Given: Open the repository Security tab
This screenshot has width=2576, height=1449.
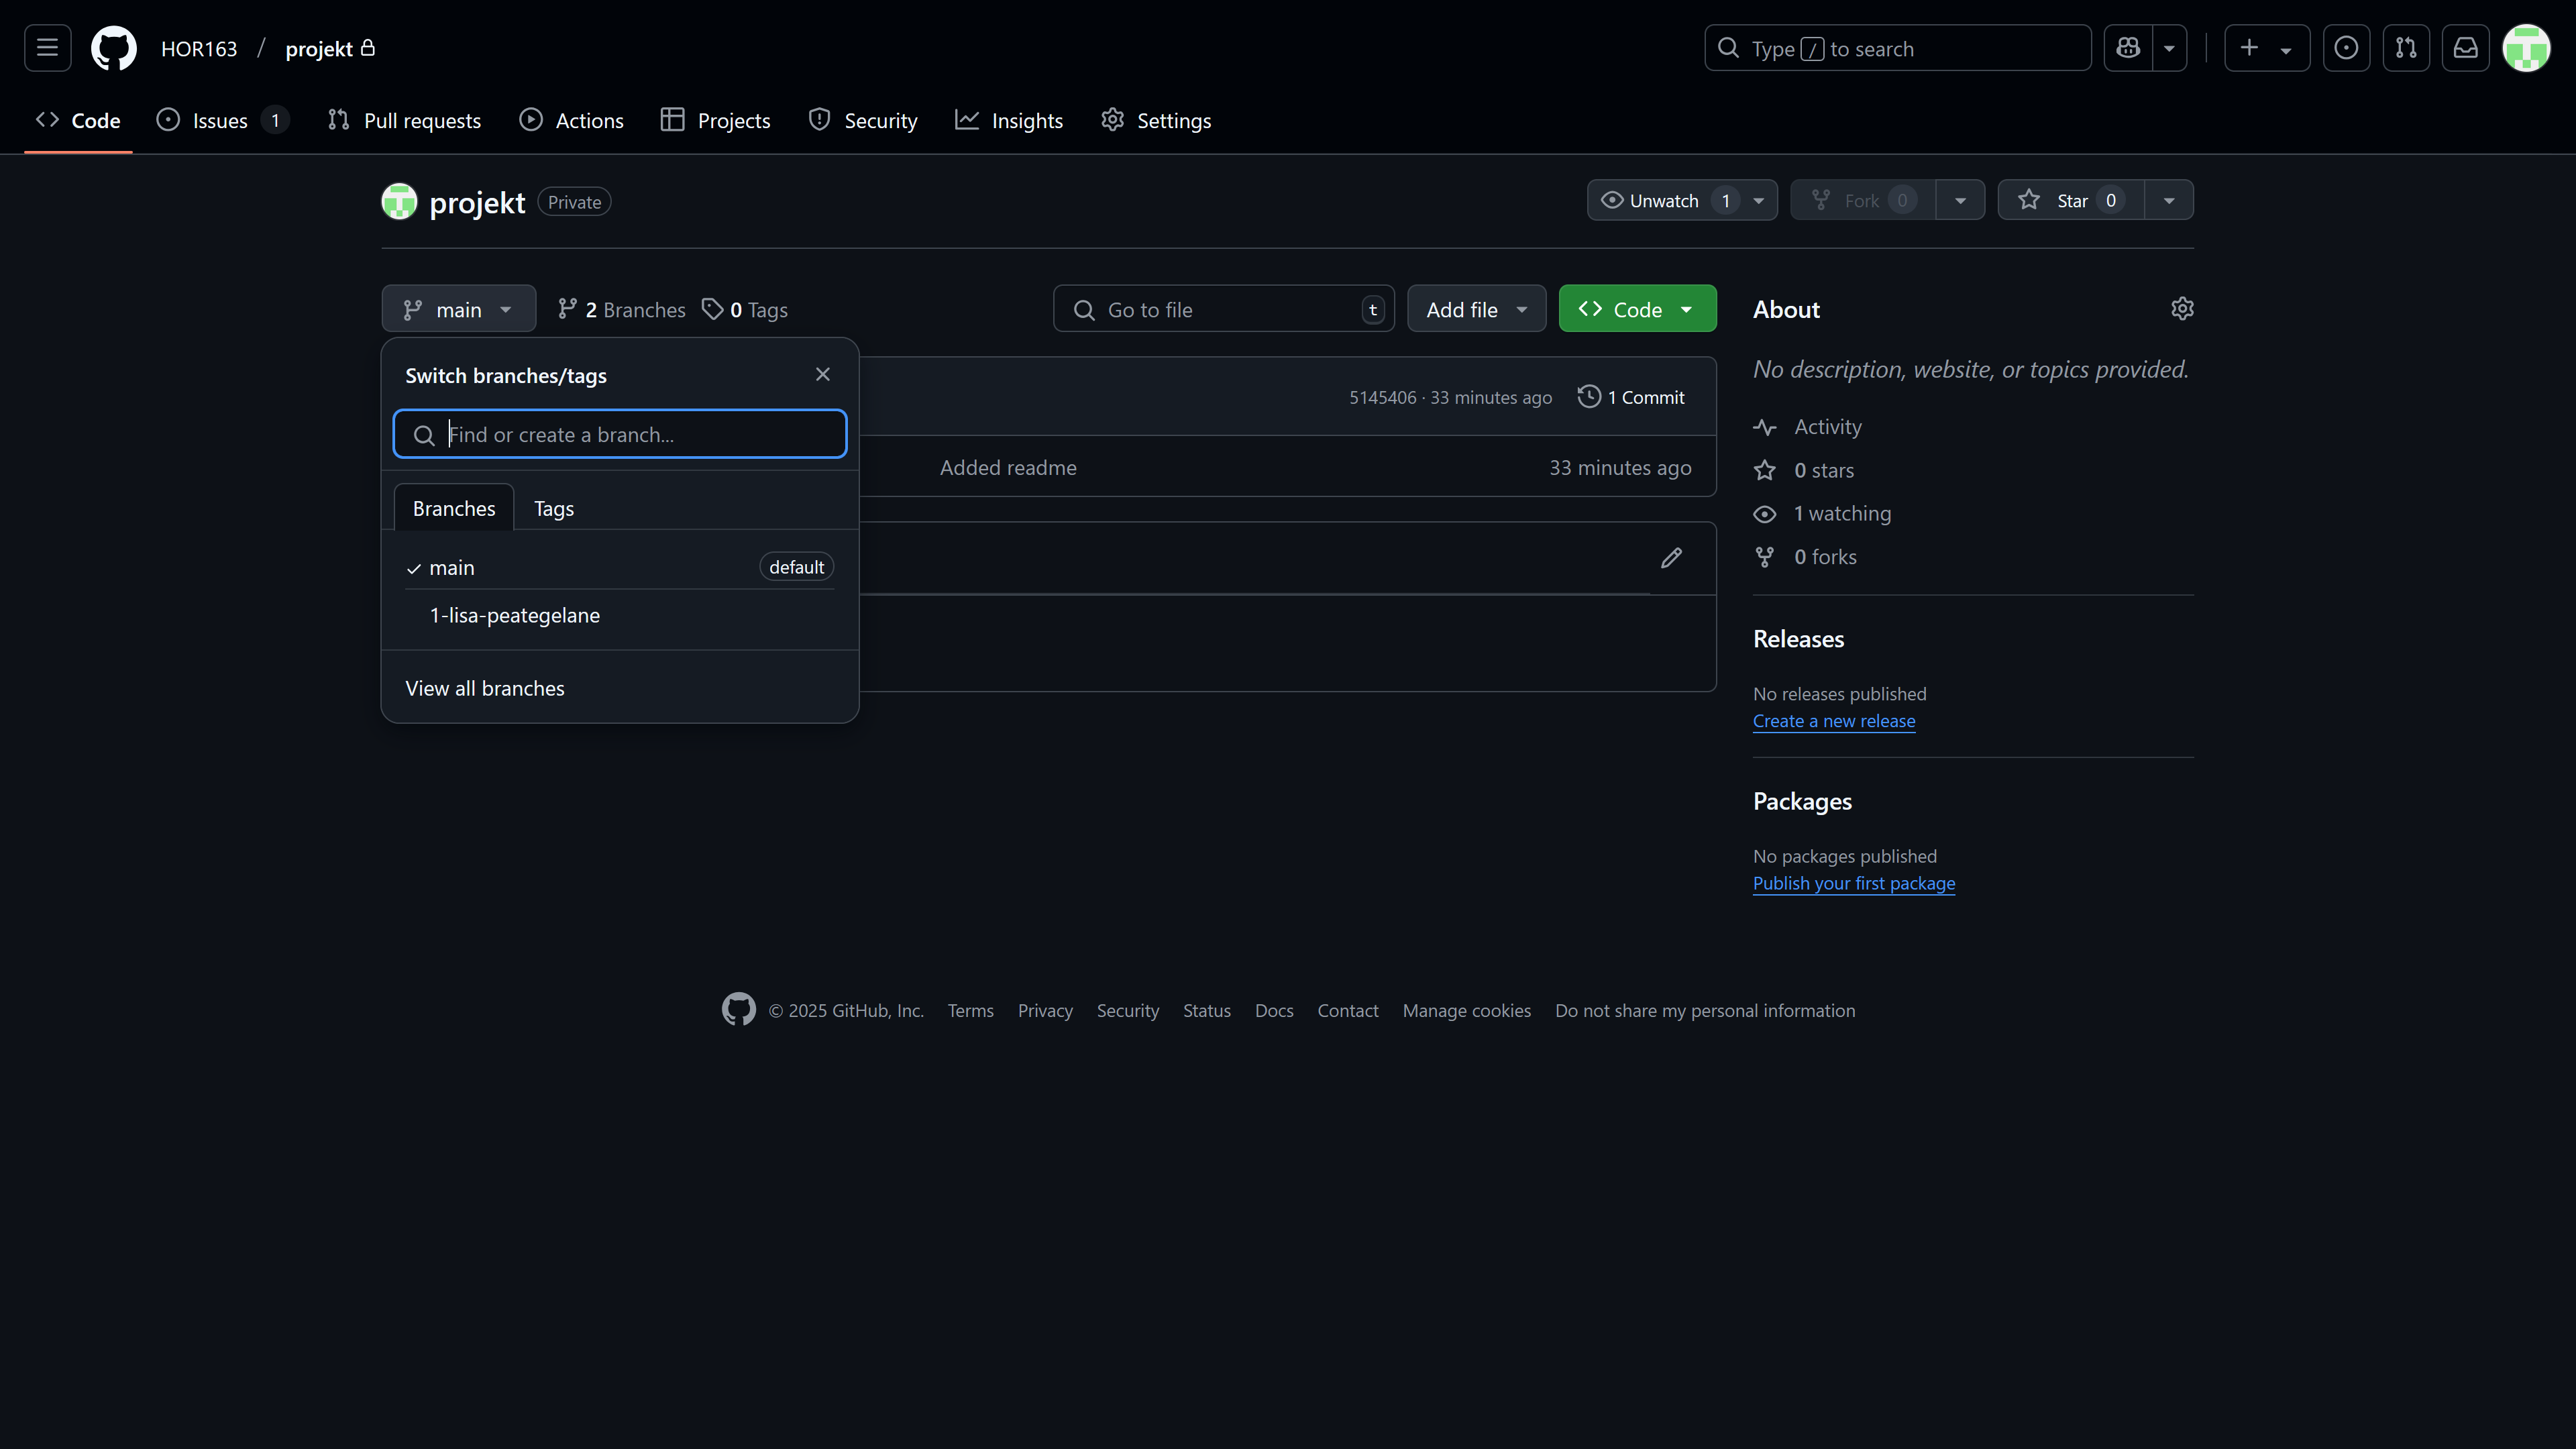Looking at the screenshot, I should tap(862, 120).
